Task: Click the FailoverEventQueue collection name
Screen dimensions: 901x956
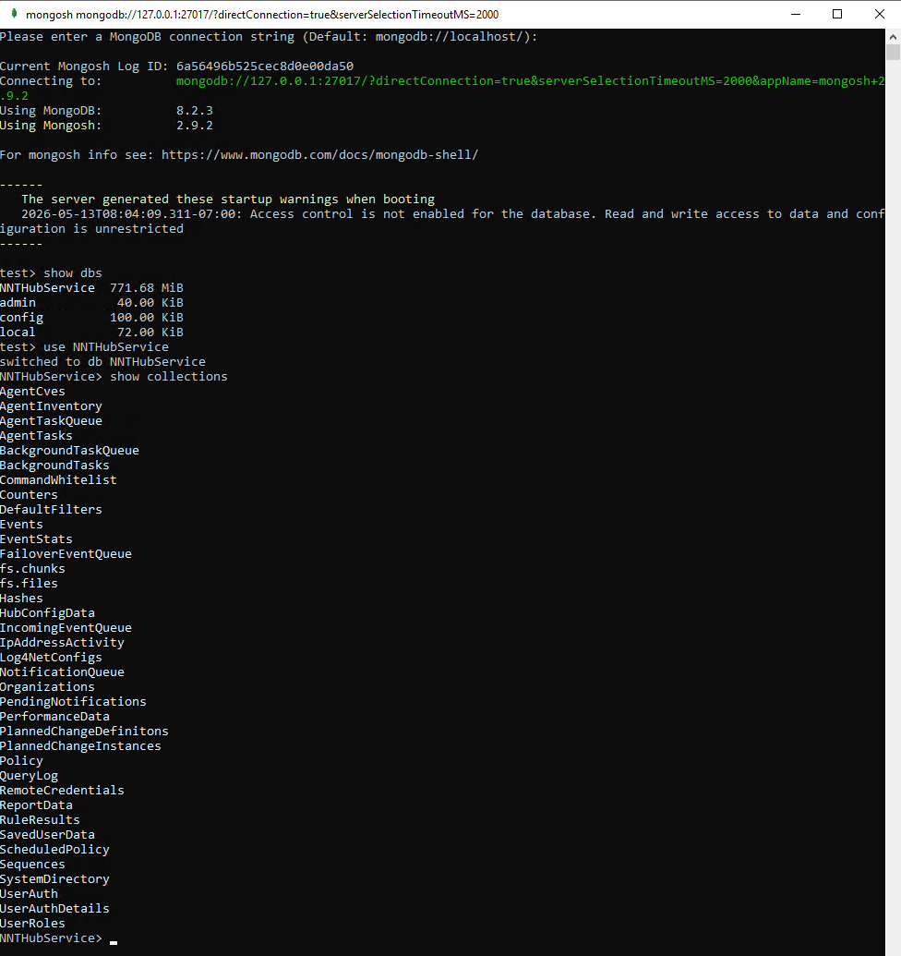Action: point(66,553)
